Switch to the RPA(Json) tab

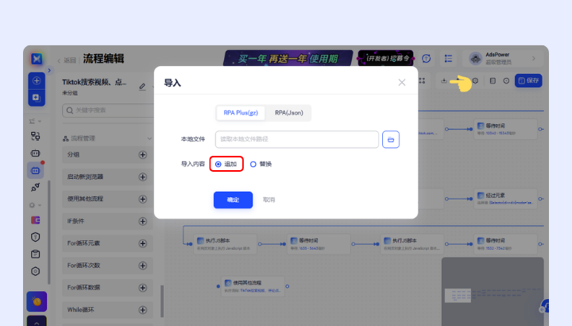289,113
